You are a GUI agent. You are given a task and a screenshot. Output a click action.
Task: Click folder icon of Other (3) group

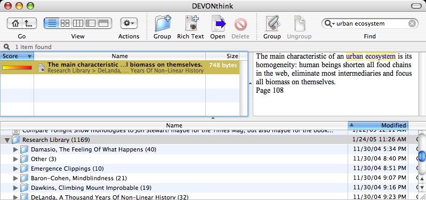pos(25,159)
